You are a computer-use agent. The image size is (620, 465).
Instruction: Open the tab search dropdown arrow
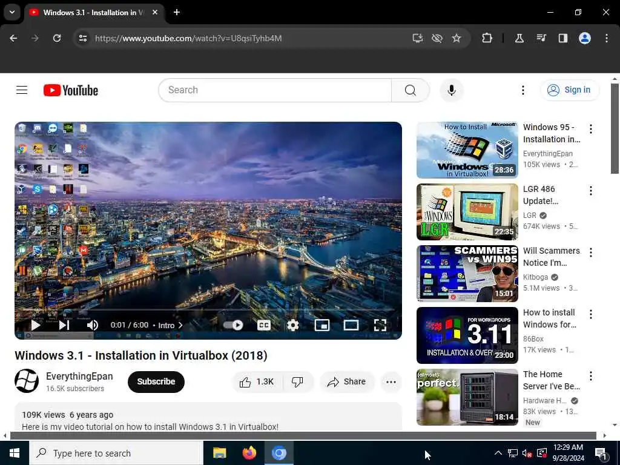pos(12,12)
